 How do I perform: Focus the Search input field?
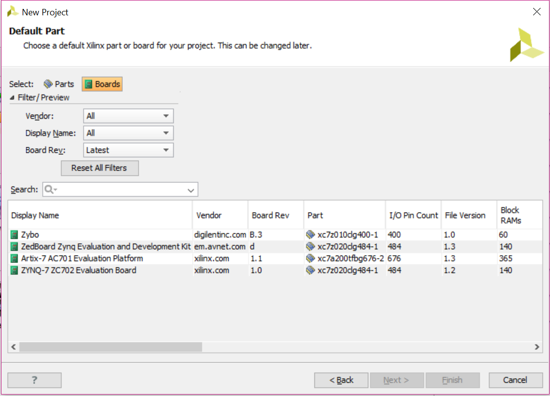pyautogui.click(x=120, y=189)
